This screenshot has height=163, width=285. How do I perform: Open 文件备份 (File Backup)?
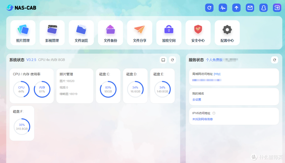click(x=110, y=32)
